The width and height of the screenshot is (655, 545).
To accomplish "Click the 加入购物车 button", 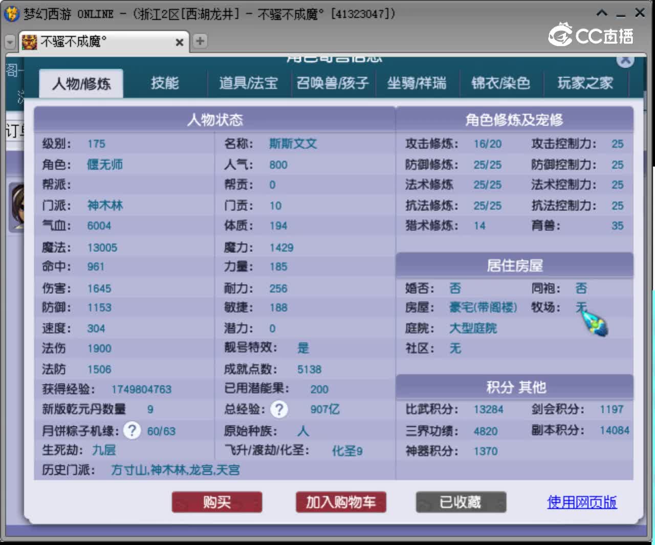I will [x=341, y=502].
